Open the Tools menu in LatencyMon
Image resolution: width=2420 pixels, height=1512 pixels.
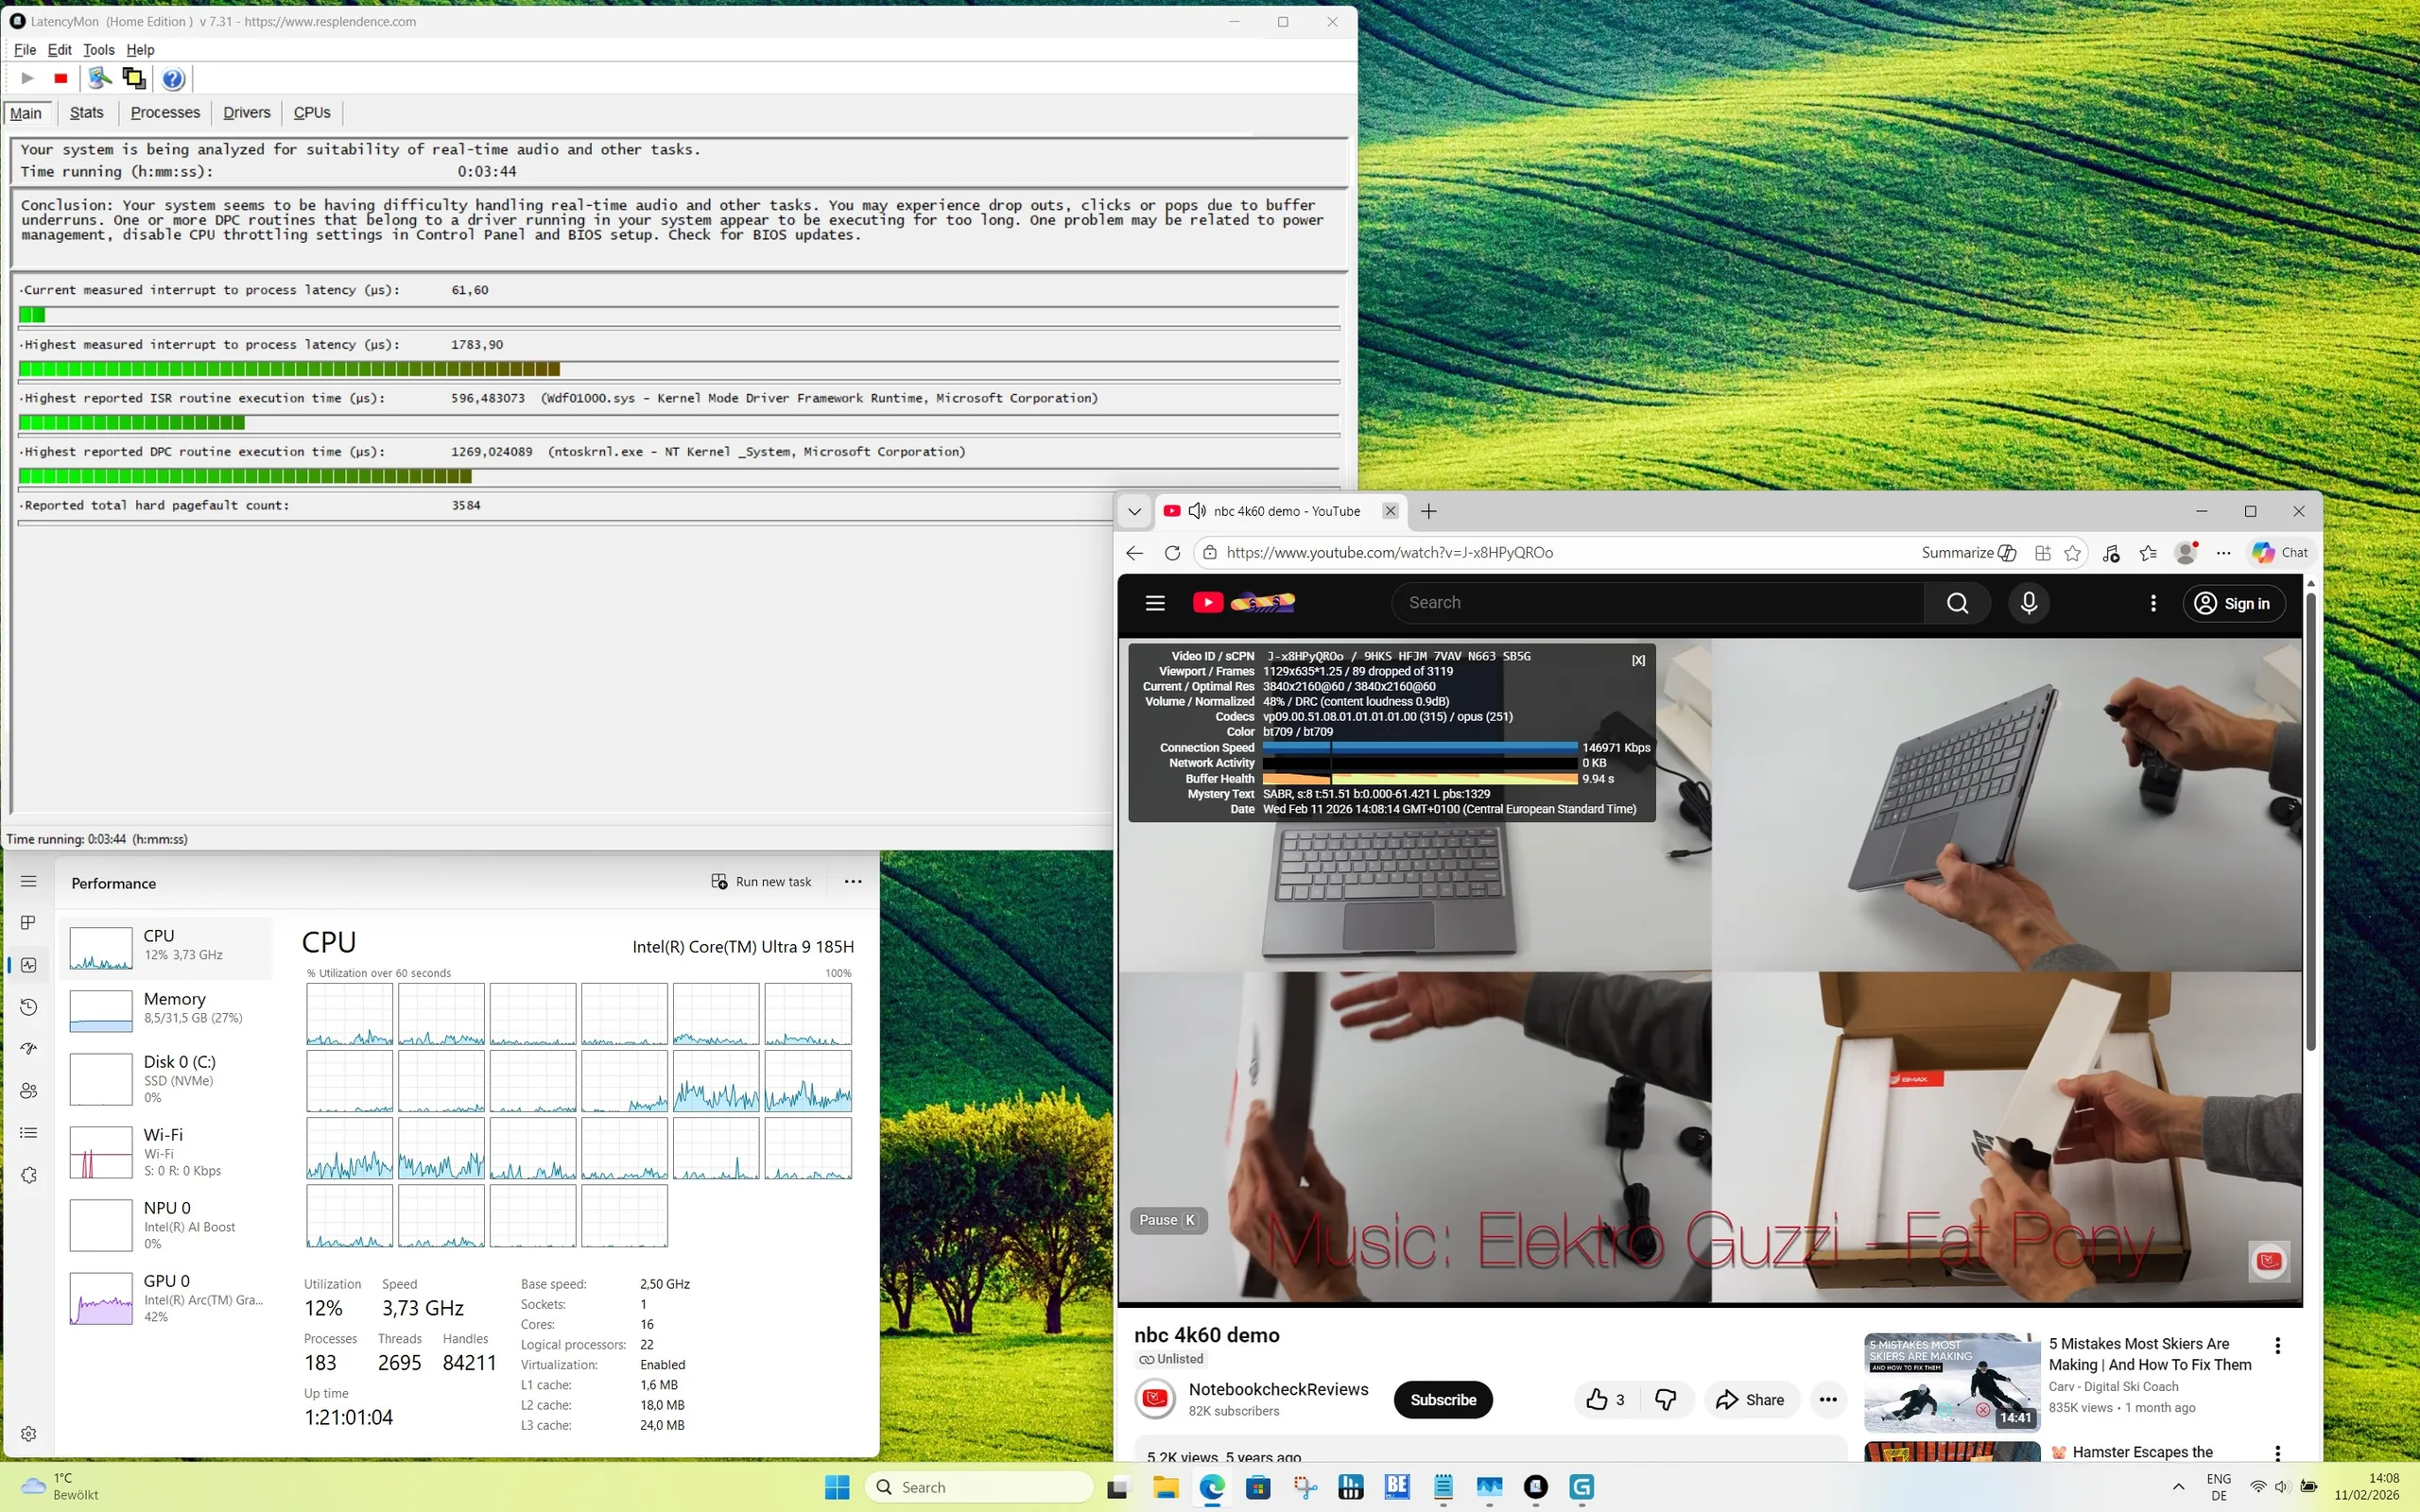98,50
